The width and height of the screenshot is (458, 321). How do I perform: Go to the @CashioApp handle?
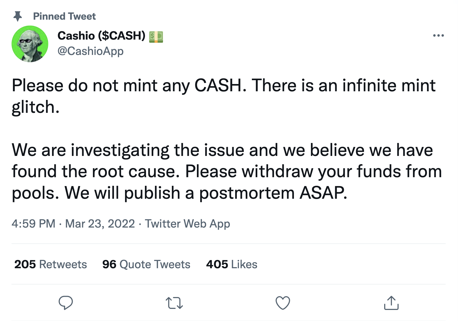click(x=91, y=51)
